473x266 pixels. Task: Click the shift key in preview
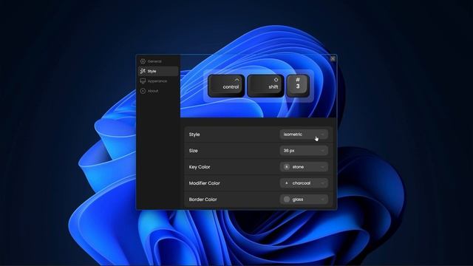pyautogui.click(x=265, y=86)
